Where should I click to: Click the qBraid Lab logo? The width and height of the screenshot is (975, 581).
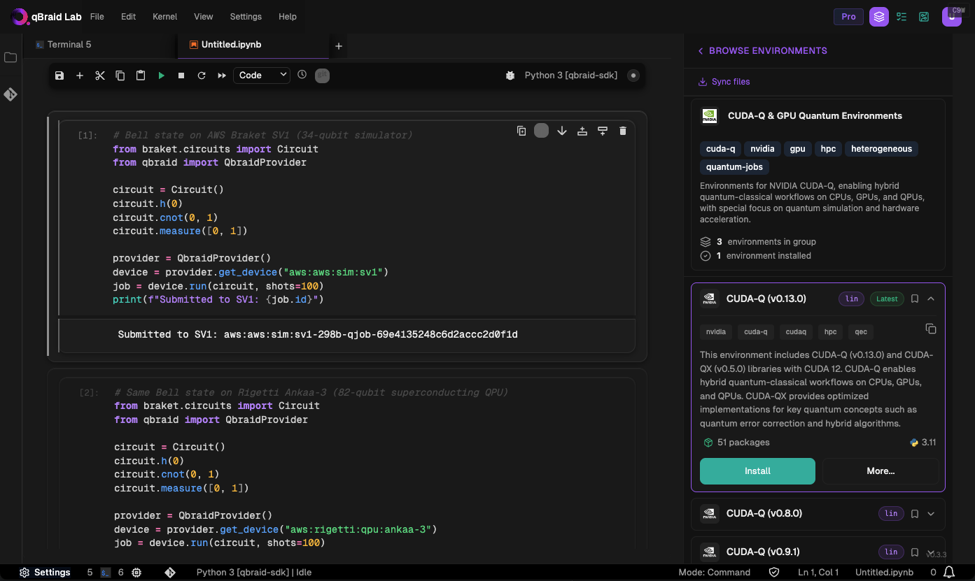[45, 17]
